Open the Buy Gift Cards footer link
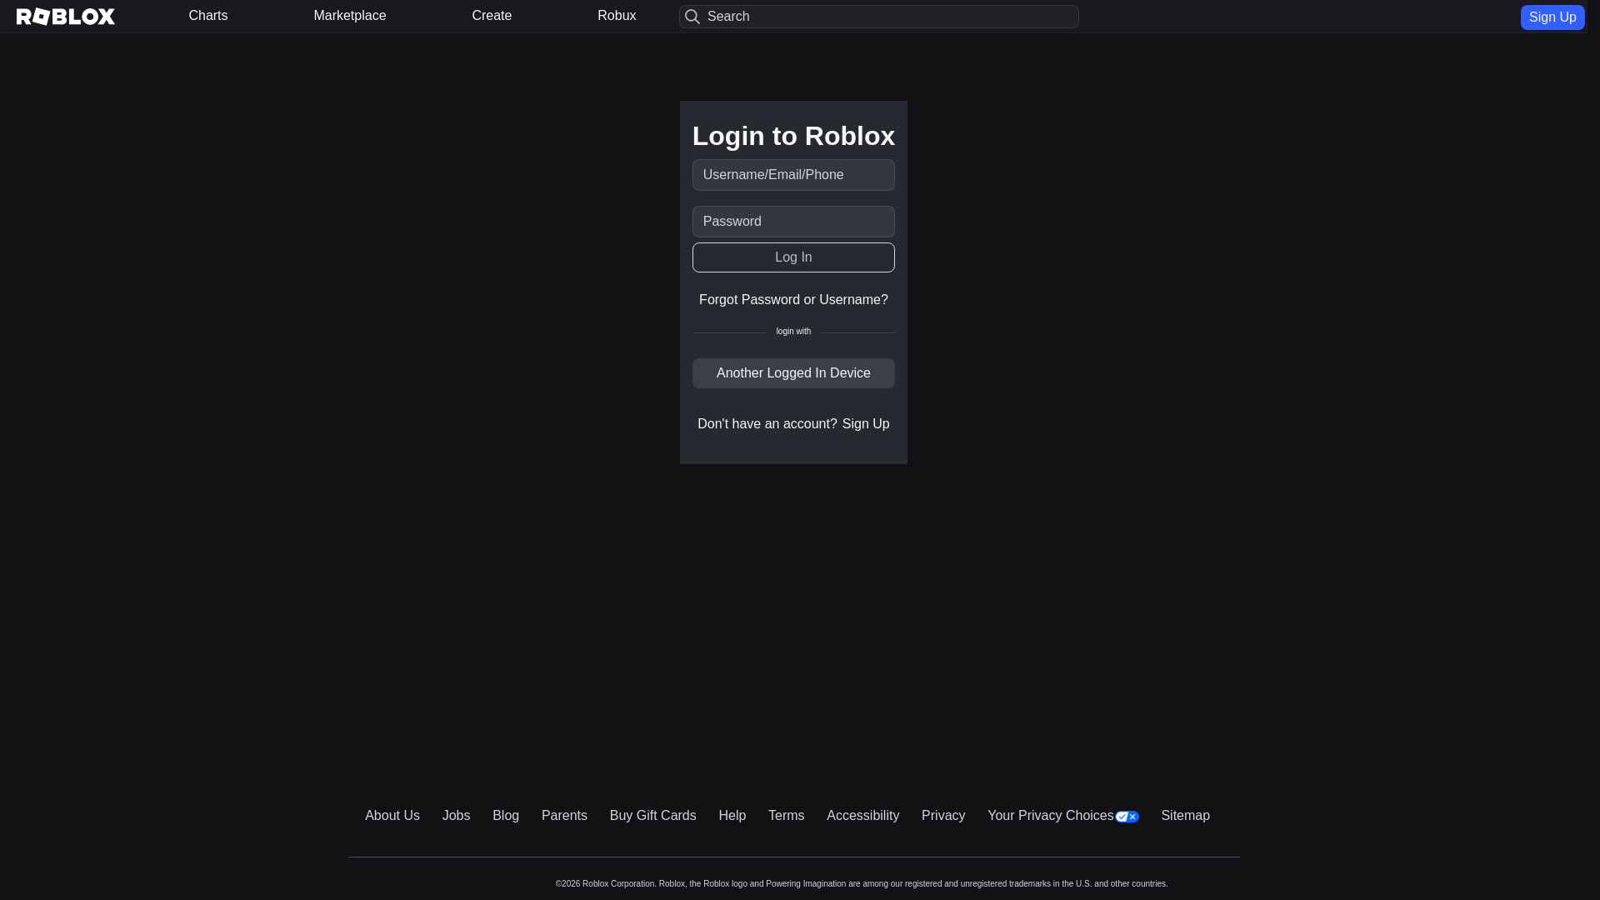This screenshot has width=1600, height=900. [x=652, y=816]
